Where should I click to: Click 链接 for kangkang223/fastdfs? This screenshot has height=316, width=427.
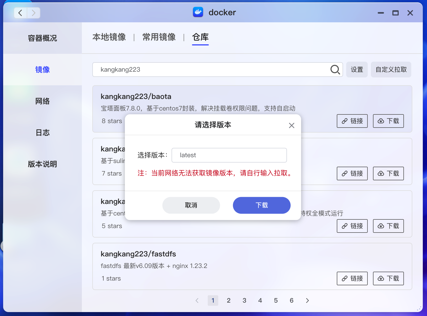click(352, 278)
